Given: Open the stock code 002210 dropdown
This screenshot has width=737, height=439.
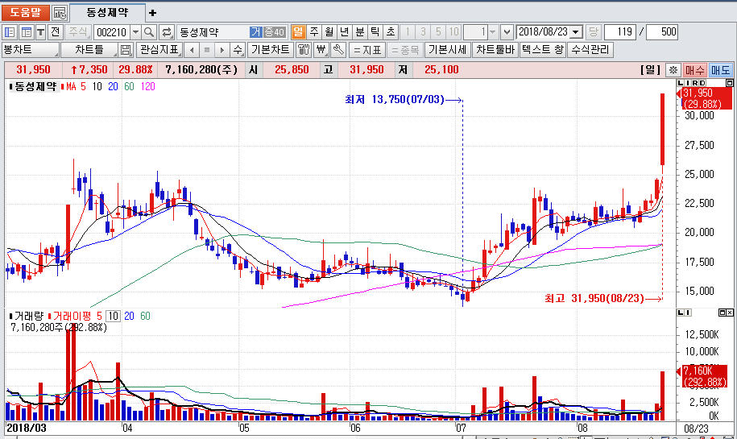Looking at the screenshot, I should (135, 32).
